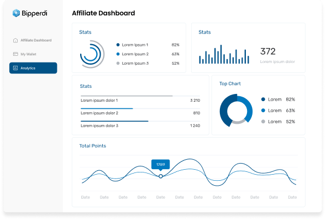This screenshot has height=220, width=326.
Task: Click the Lorem Ipsum 1 legend label
Action: click(x=135, y=45)
